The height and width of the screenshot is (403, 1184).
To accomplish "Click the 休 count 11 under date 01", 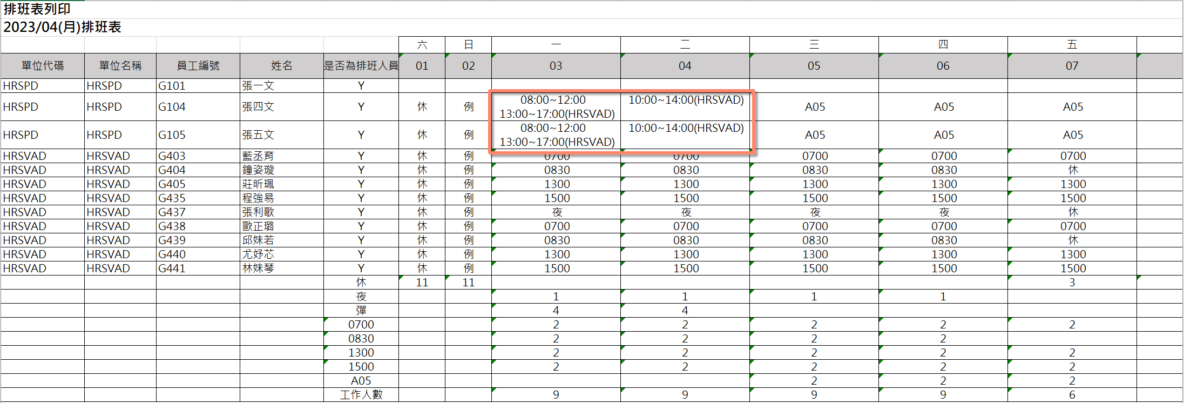I will [x=422, y=283].
